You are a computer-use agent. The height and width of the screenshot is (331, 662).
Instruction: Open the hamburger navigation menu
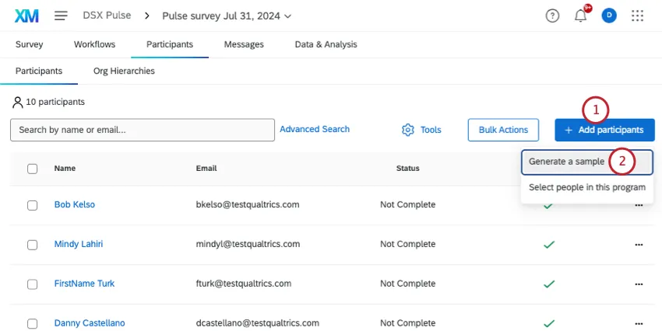(x=61, y=16)
